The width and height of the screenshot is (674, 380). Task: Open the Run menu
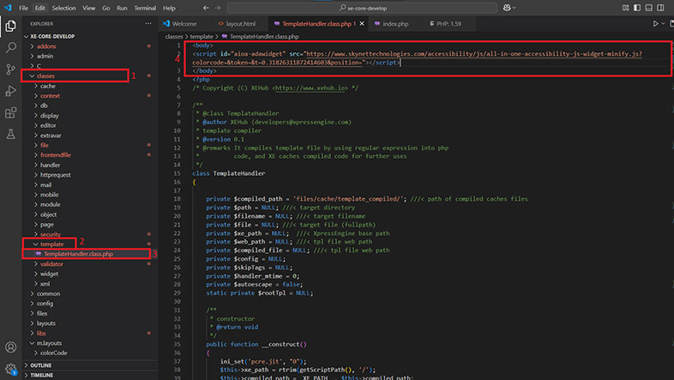(122, 8)
